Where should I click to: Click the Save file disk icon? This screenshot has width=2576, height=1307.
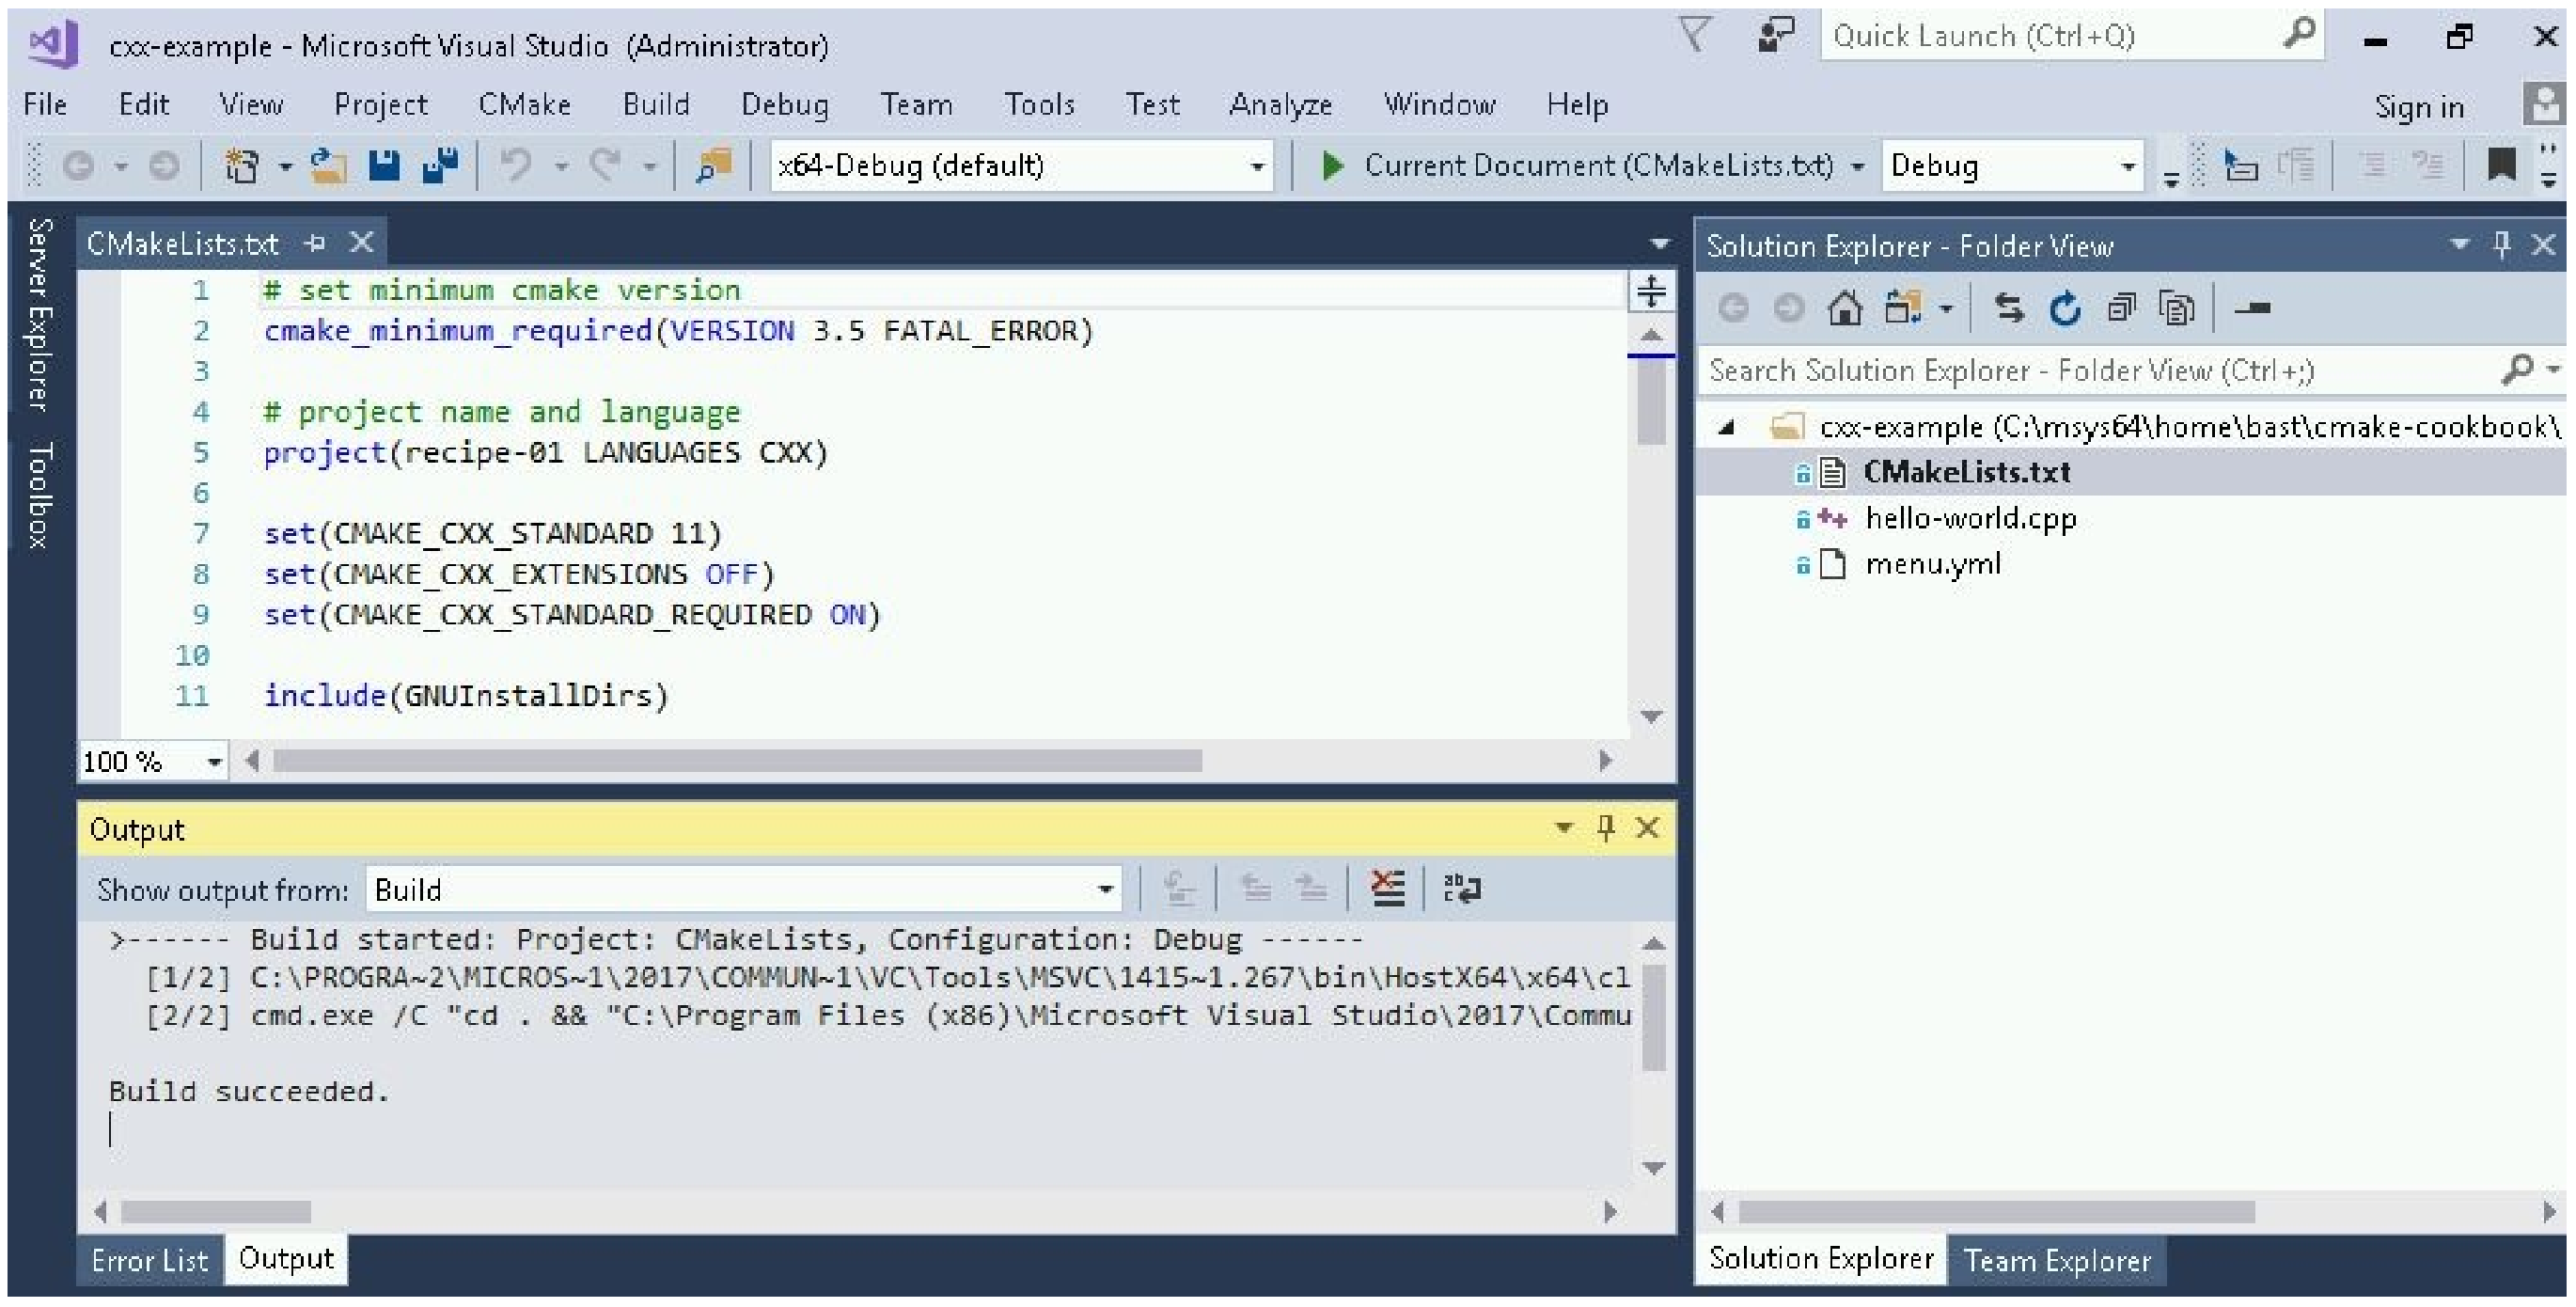pyautogui.click(x=384, y=166)
